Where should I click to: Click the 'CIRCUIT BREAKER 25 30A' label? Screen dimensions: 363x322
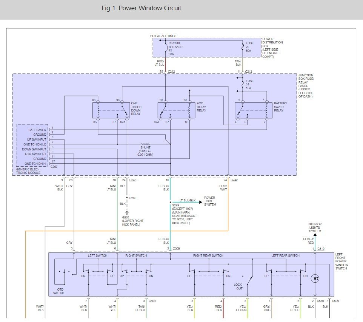175,48
